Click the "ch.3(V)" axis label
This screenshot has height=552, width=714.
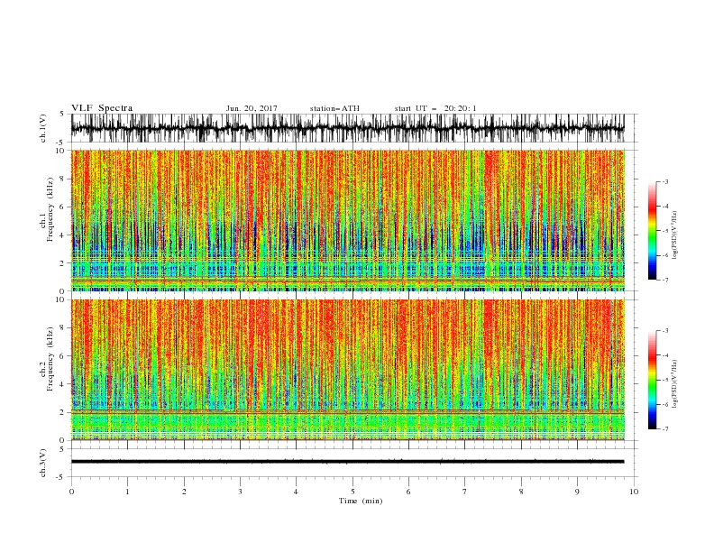coord(43,463)
